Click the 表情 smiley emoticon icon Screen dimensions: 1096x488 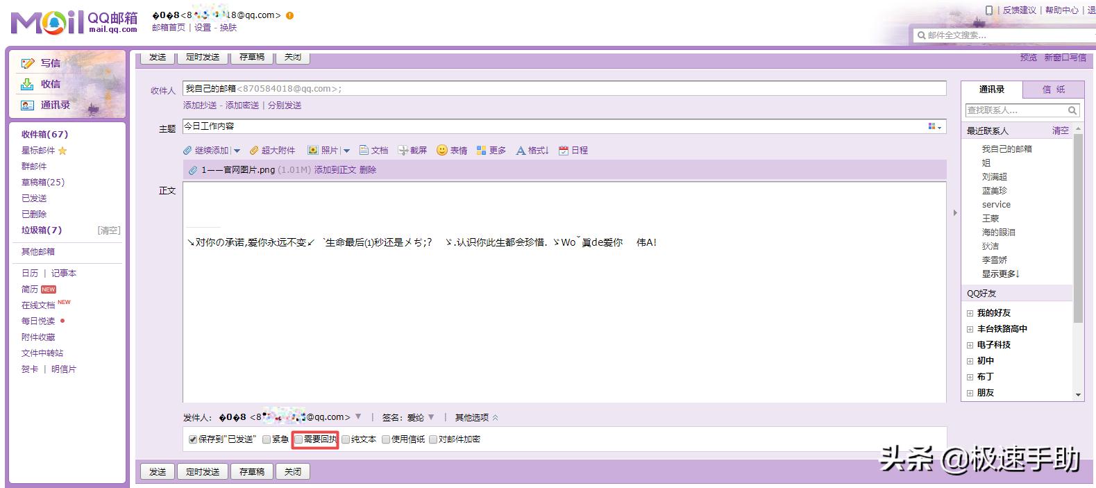pos(441,150)
